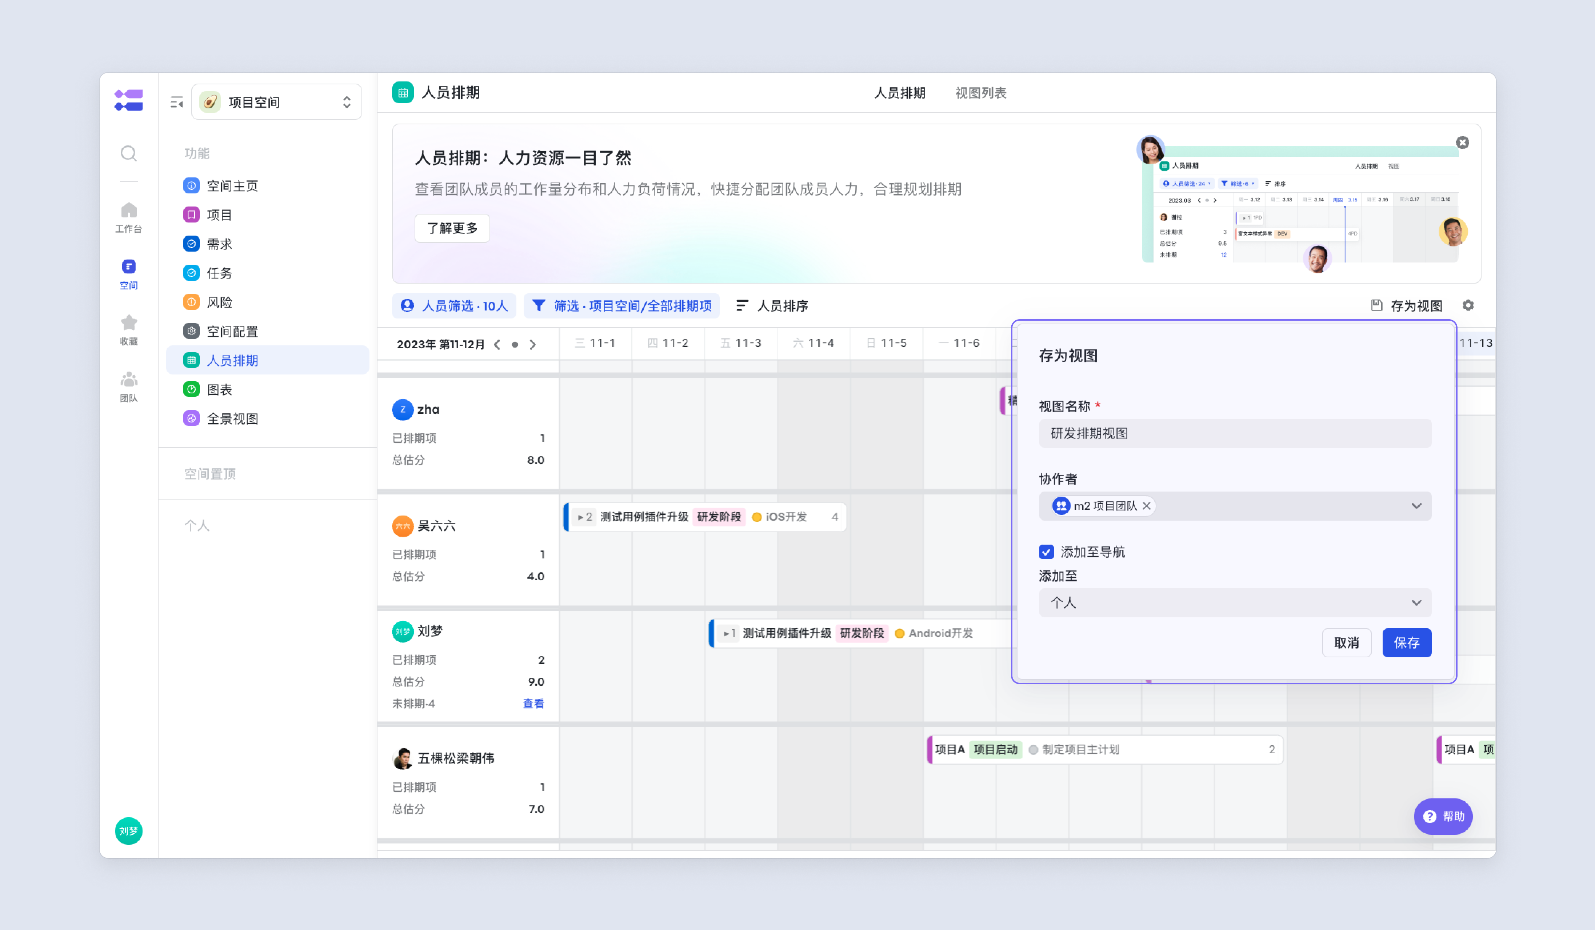Open 空间主页 in the sidebar

click(267, 185)
